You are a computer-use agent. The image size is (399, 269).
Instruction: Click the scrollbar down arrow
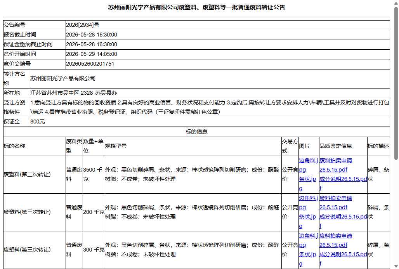pos(396,266)
